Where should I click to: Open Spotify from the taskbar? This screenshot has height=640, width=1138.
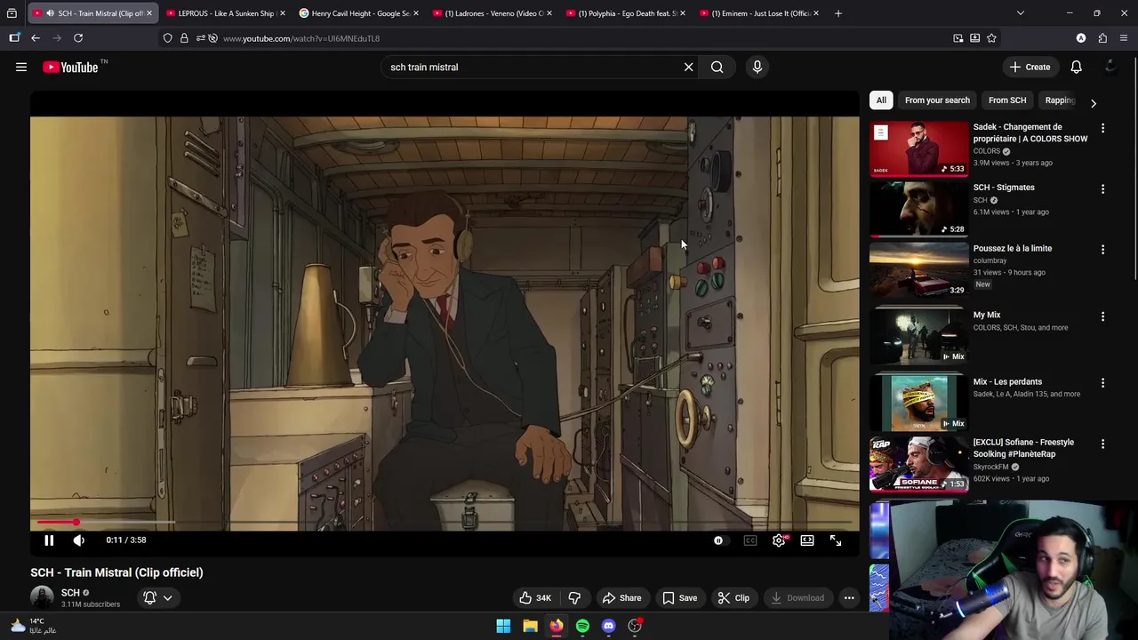point(582,626)
